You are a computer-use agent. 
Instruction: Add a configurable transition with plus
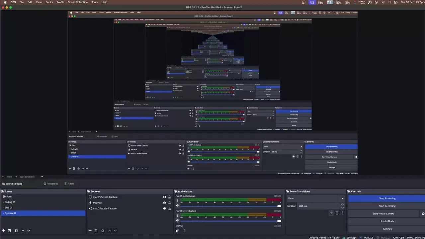331,213
